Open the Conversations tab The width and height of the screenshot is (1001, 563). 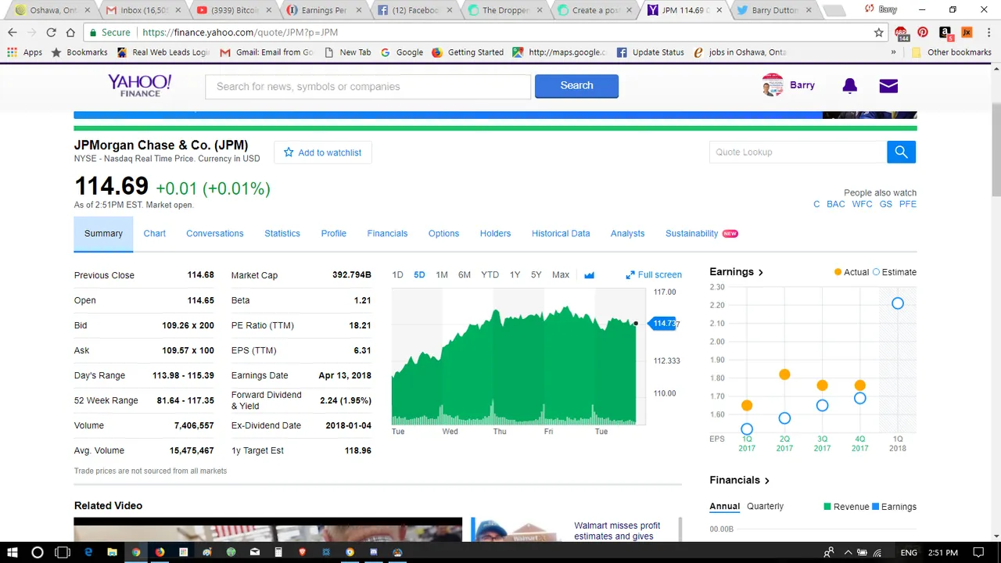[x=215, y=234]
